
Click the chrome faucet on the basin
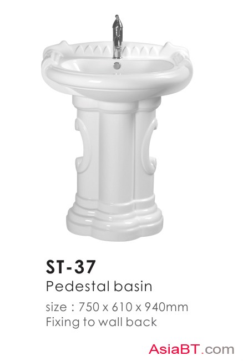click(x=117, y=37)
